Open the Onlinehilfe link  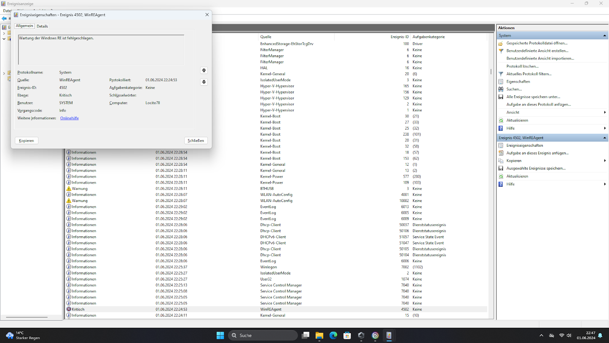tap(70, 118)
